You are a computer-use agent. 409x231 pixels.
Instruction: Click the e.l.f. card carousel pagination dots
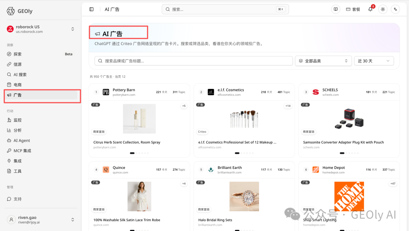(244, 153)
